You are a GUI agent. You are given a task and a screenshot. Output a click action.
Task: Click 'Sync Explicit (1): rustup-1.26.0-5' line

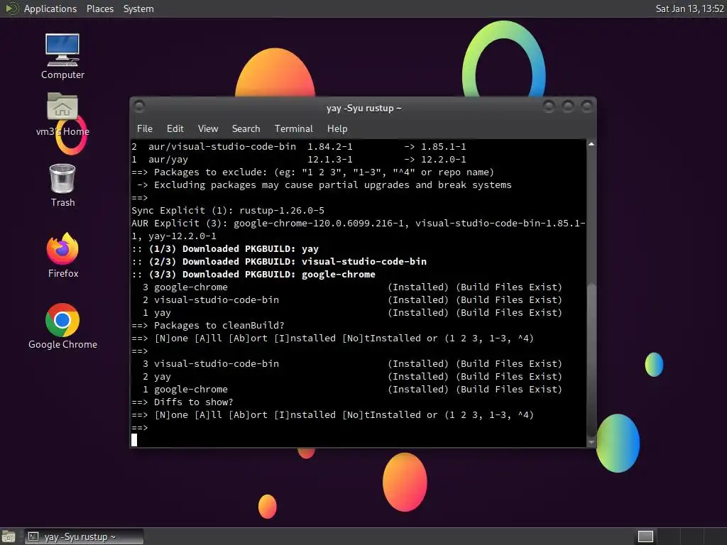point(228,210)
